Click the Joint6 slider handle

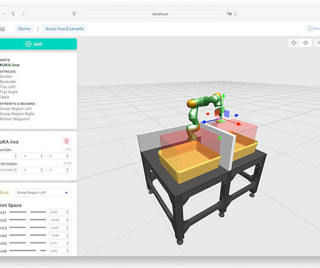[38, 250]
